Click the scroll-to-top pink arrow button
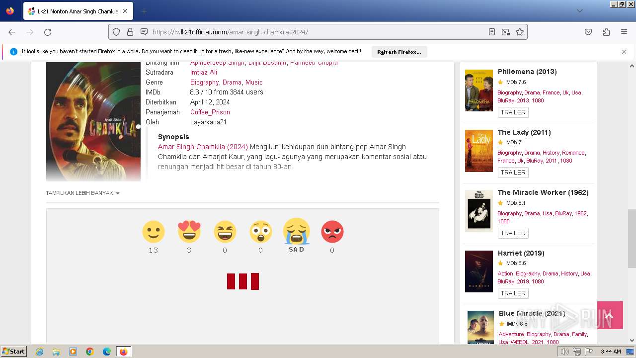The height and width of the screenshot is (358, 636). (x=610, y=315)
